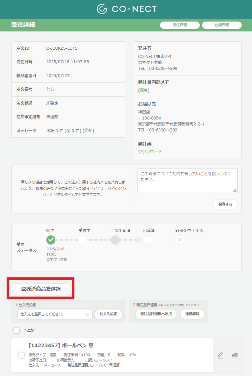Viewport: 252px width, 376px height.
Task: Click the [14223457] ボールペン 黒 product title
Action: click(x=61, y=345)
